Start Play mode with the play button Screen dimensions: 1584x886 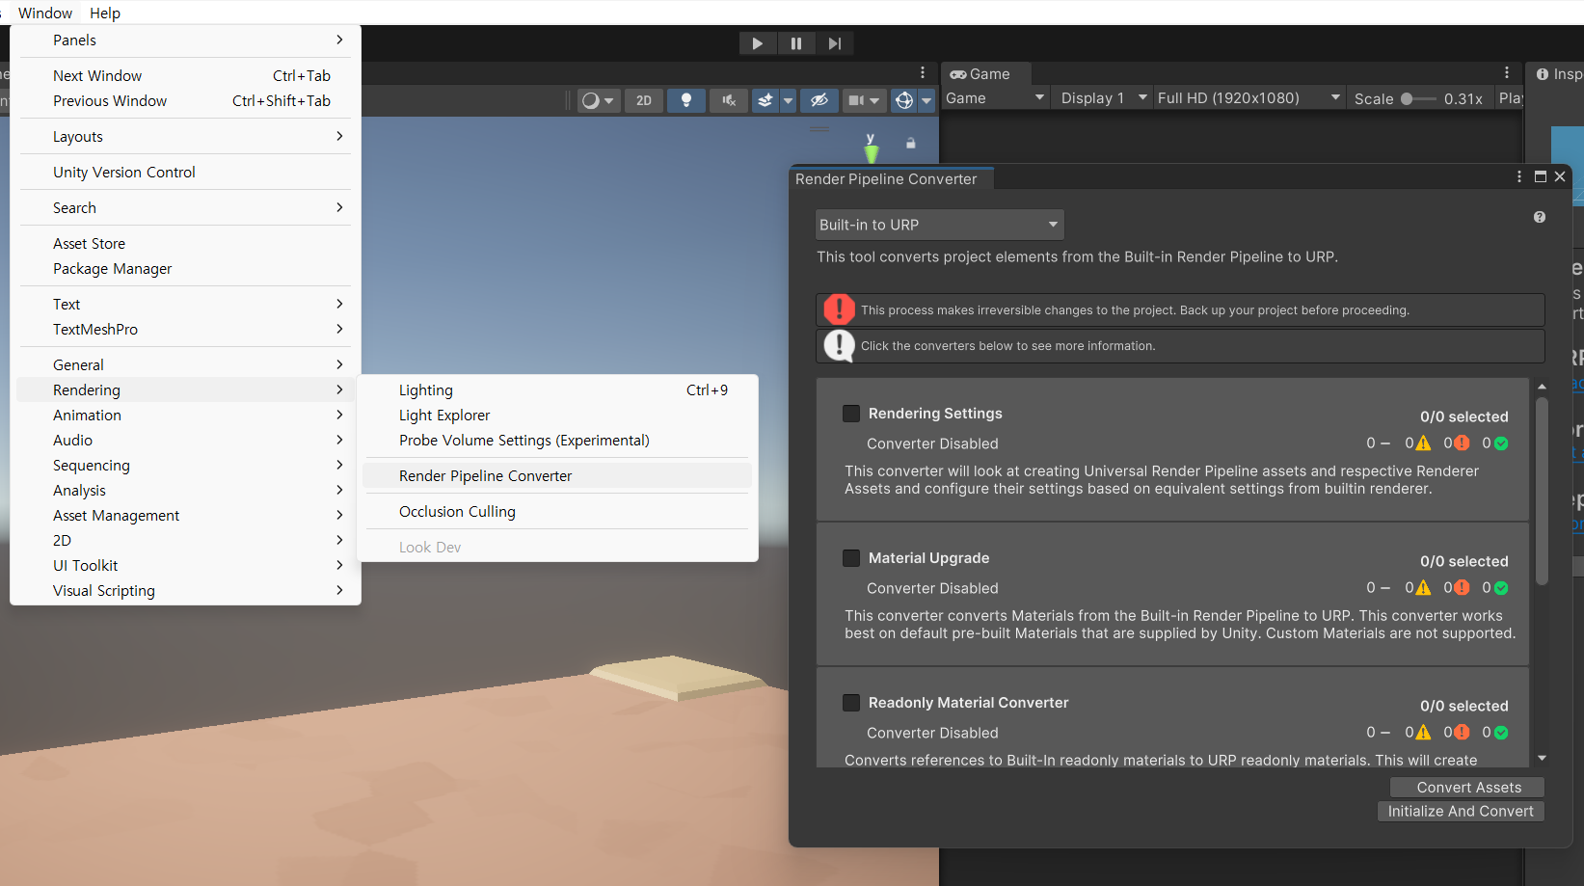758,43
